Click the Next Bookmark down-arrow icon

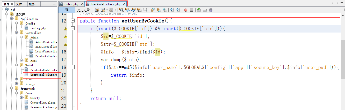(159, 10)
